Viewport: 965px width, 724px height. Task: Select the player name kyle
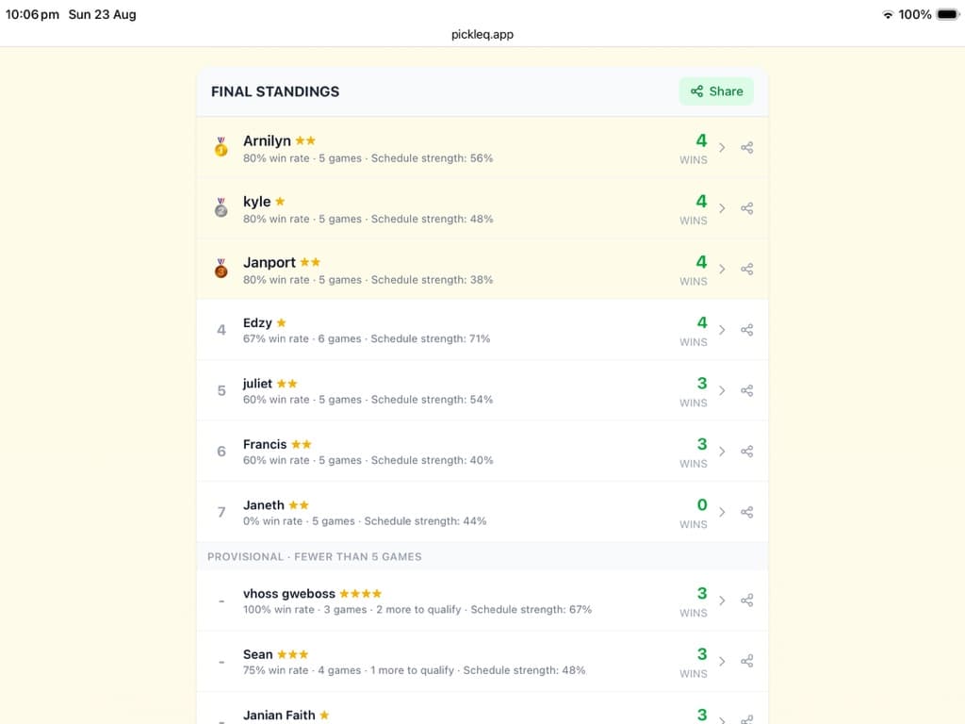pos(256,202)
